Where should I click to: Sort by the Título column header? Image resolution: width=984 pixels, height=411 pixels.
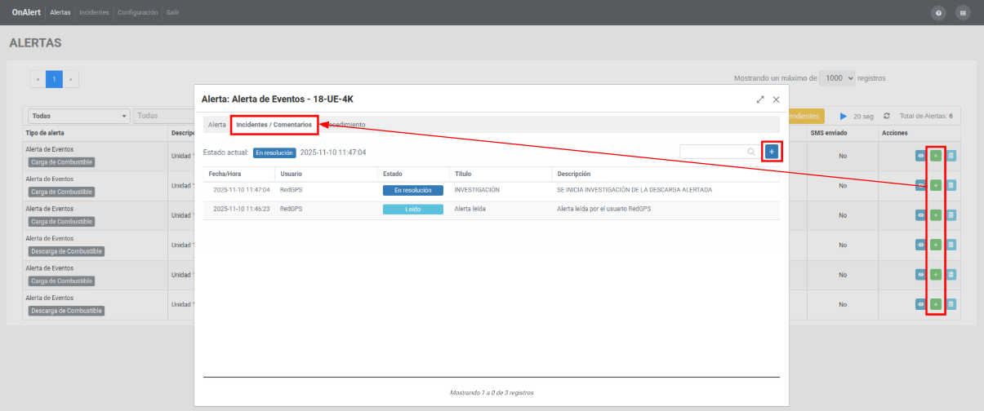(463, 174)
